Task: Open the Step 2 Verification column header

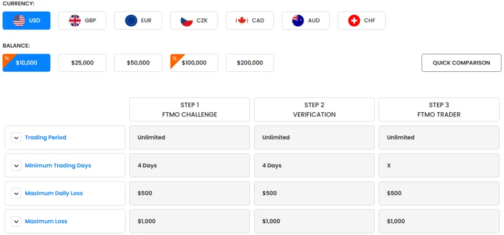Action: click(x=314, y=110)
